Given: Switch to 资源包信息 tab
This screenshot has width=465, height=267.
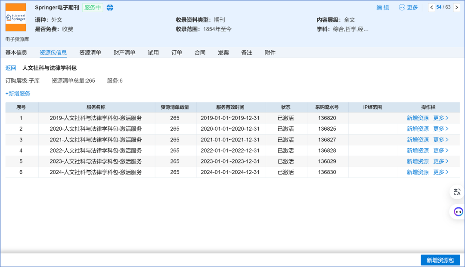Looking at the screenshot, I should 53,53.
